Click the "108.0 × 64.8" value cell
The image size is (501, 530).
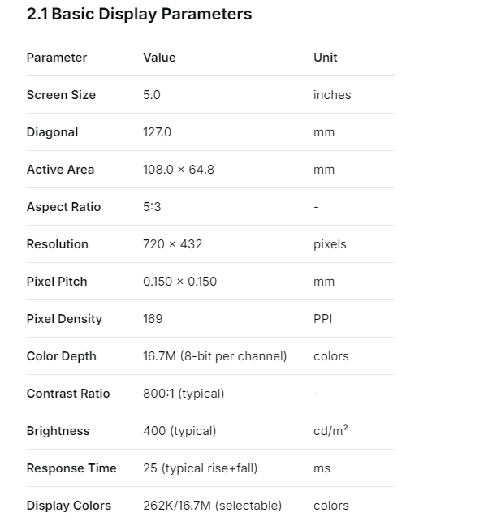[179, 170]
